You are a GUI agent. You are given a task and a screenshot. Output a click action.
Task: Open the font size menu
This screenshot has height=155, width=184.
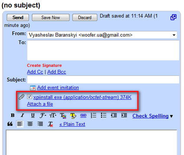[53, 115]
